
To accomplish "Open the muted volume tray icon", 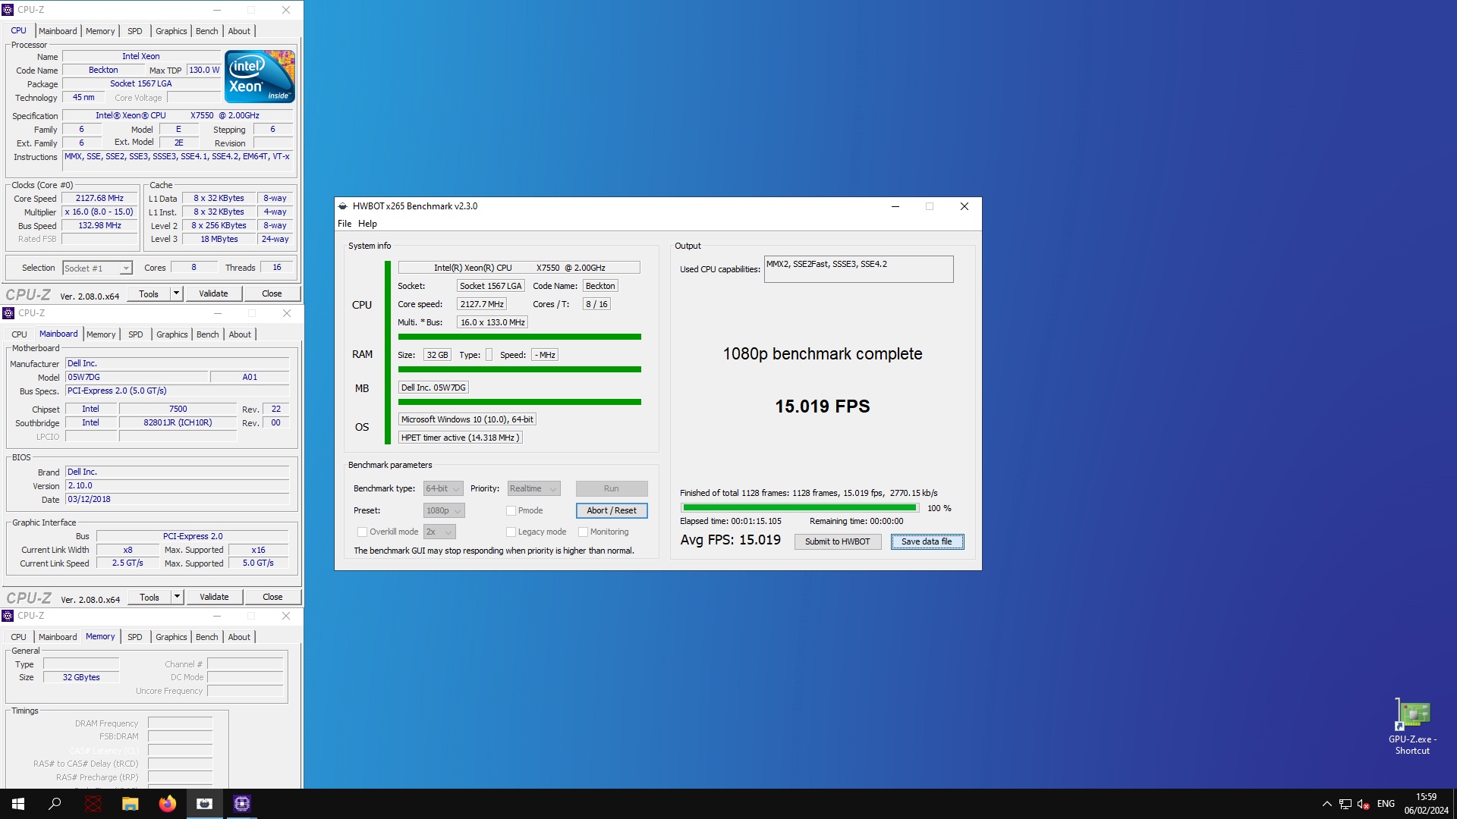I will pyautogui.click(x=1364, y=804).
